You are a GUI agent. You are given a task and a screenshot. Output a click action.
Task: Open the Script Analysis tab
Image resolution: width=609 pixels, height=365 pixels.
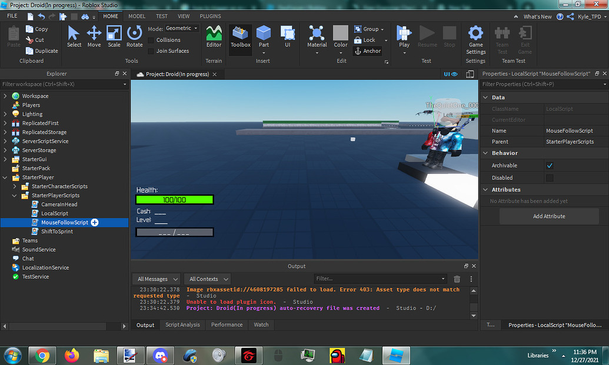click(x=182, y=324)
